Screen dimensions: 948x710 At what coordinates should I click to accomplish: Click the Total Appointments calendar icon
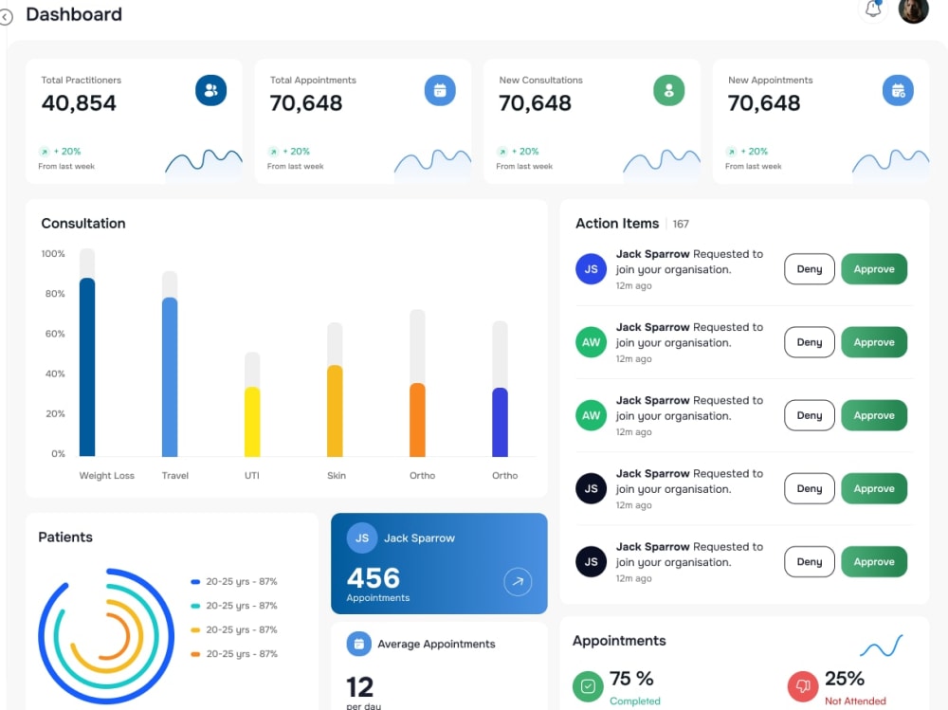[440, 90]
